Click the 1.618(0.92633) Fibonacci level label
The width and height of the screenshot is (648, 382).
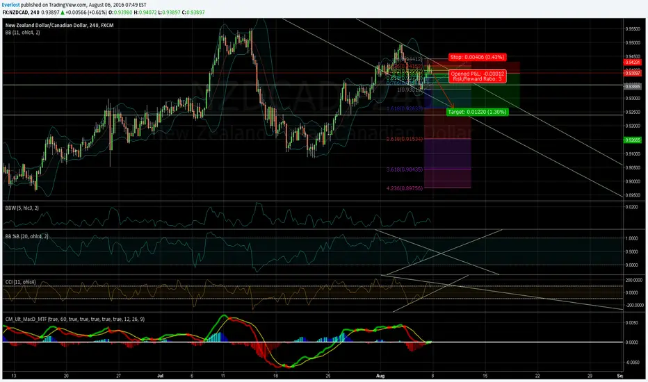pos(405,108)
